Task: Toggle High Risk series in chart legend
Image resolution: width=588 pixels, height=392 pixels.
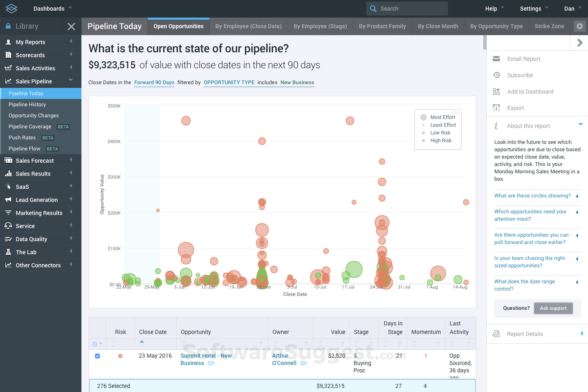Action: coord(440,141)
